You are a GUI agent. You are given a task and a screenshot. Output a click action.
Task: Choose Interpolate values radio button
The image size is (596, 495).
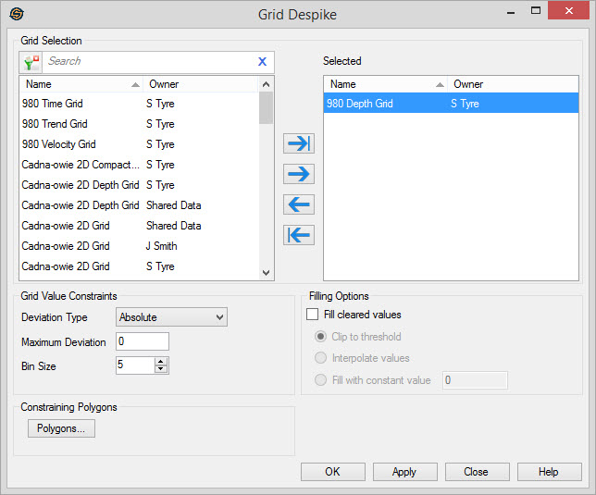[321, 358]
